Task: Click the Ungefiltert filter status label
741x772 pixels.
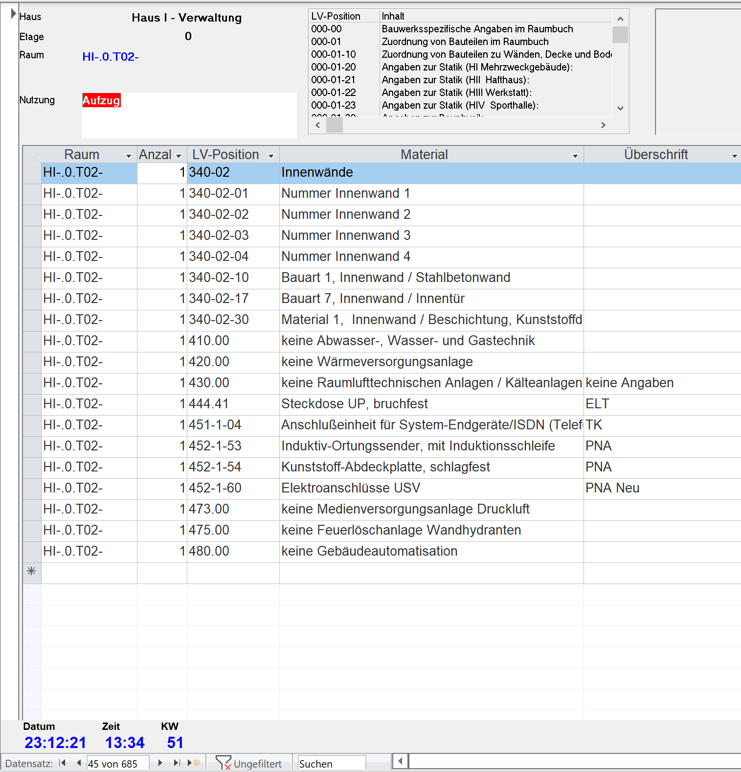Action: click(258, 764)
